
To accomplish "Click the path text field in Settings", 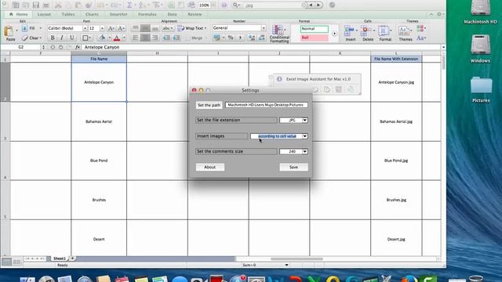I will point(267,105).
